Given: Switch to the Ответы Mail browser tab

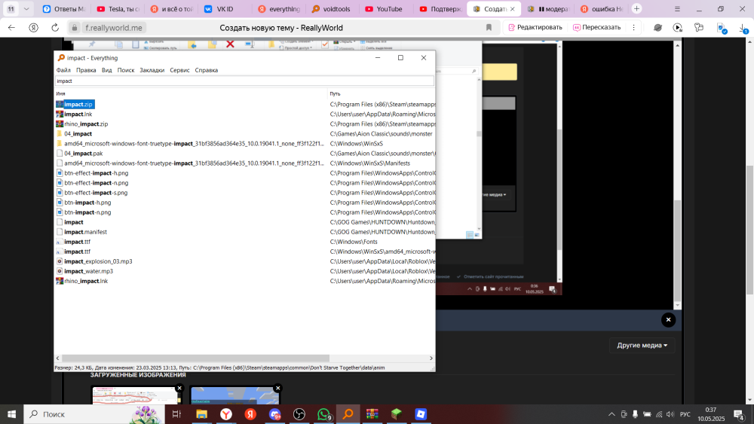Looking at the screenshot, I should coord(63,8).
